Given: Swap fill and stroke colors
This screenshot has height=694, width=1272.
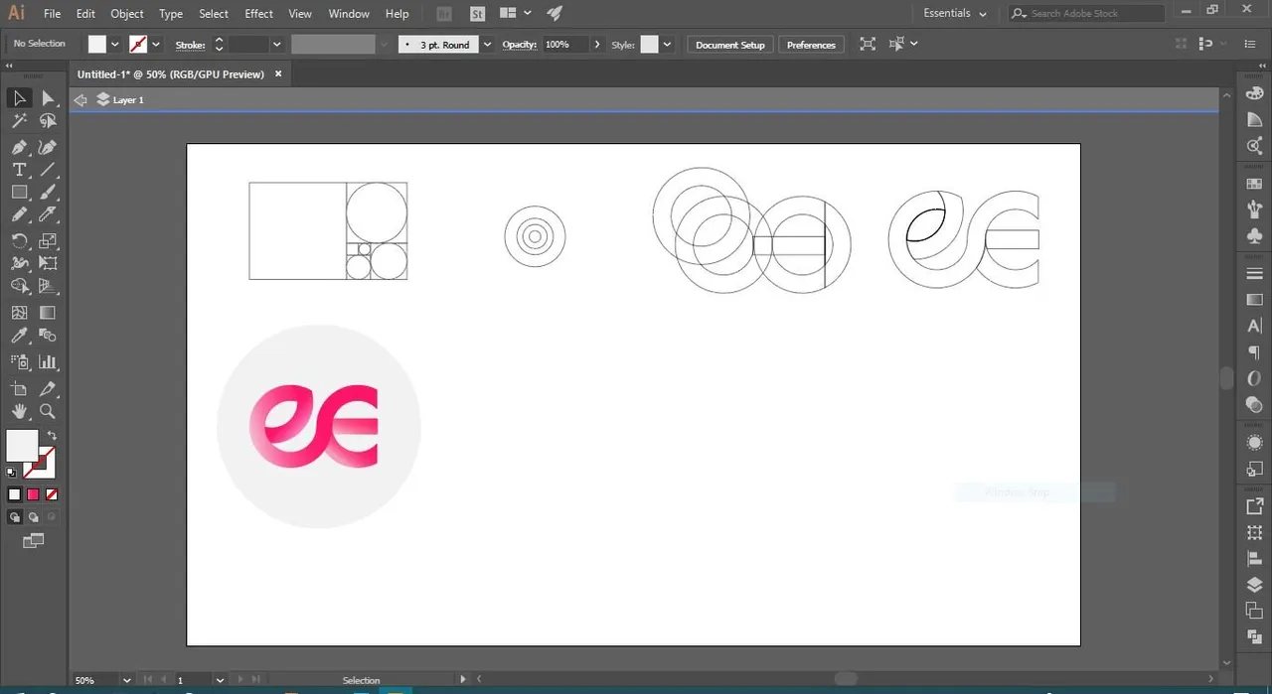Looking at the screenshot, I should (52, 435).
